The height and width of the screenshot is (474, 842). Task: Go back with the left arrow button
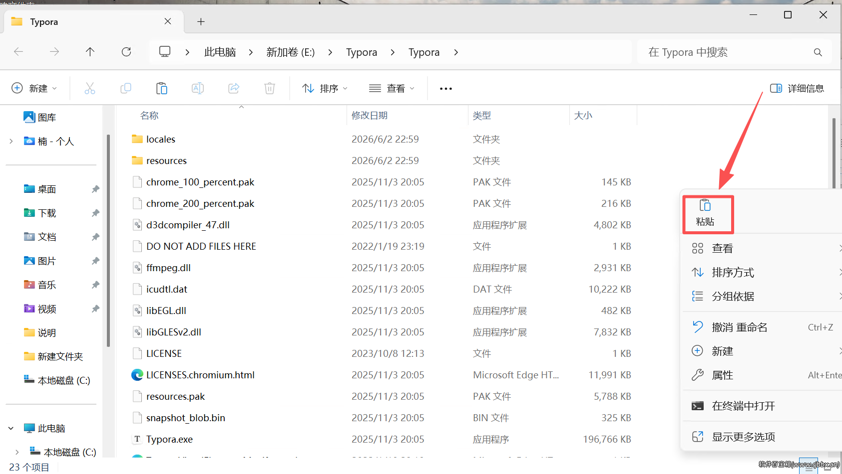pyautogui.click(x=18, y=52)
